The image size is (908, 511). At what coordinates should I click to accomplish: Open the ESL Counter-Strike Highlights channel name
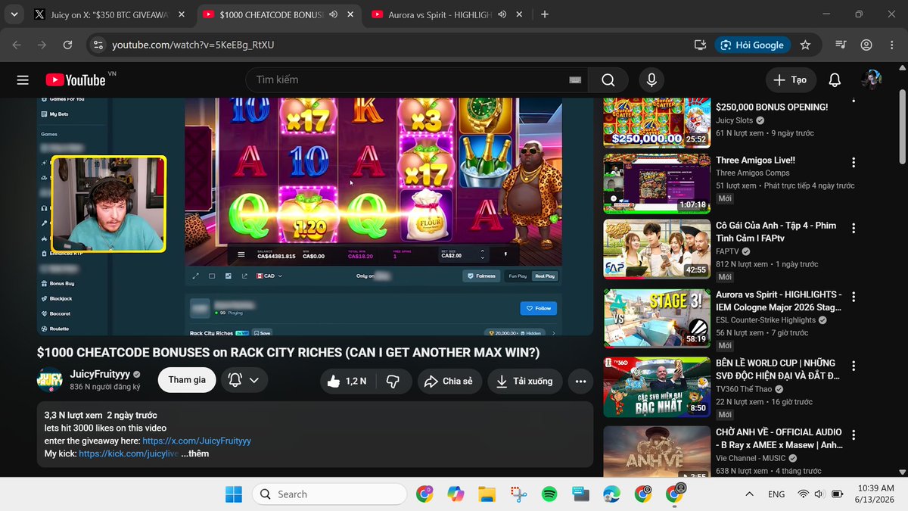[766, 320]
